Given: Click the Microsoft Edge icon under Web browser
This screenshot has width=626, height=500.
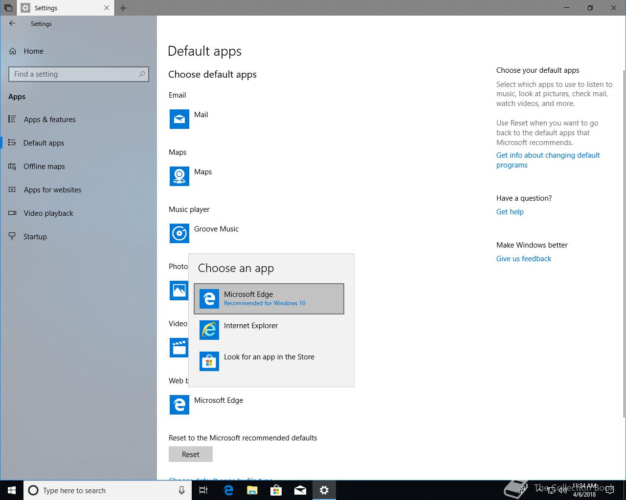Looking at the screenshot, I should pos(179,405).
